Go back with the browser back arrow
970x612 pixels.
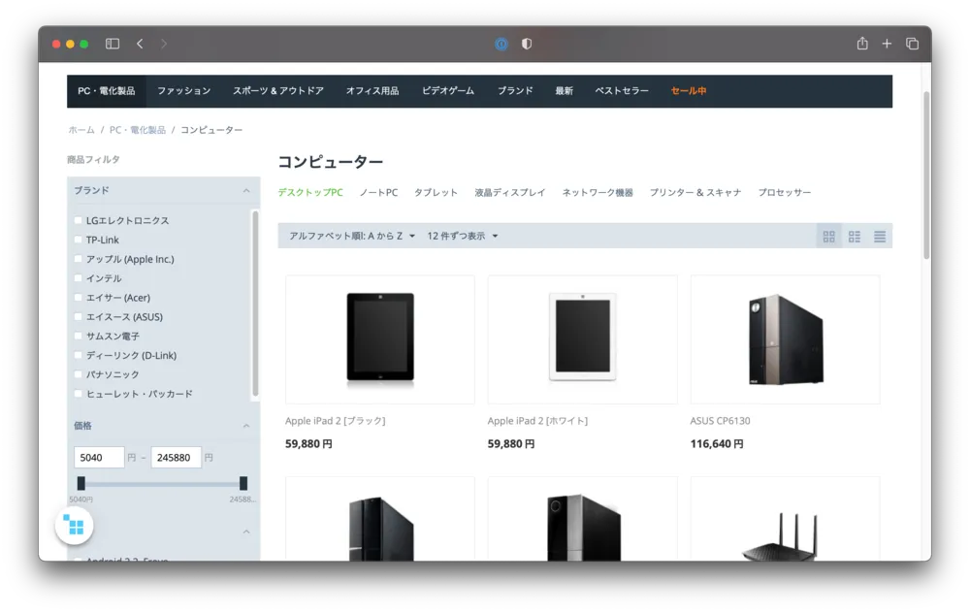(x=140, y=44)
